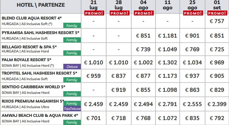Select the 11 ago departure column header
Screen dimensions: 229x125
(167, 5)
